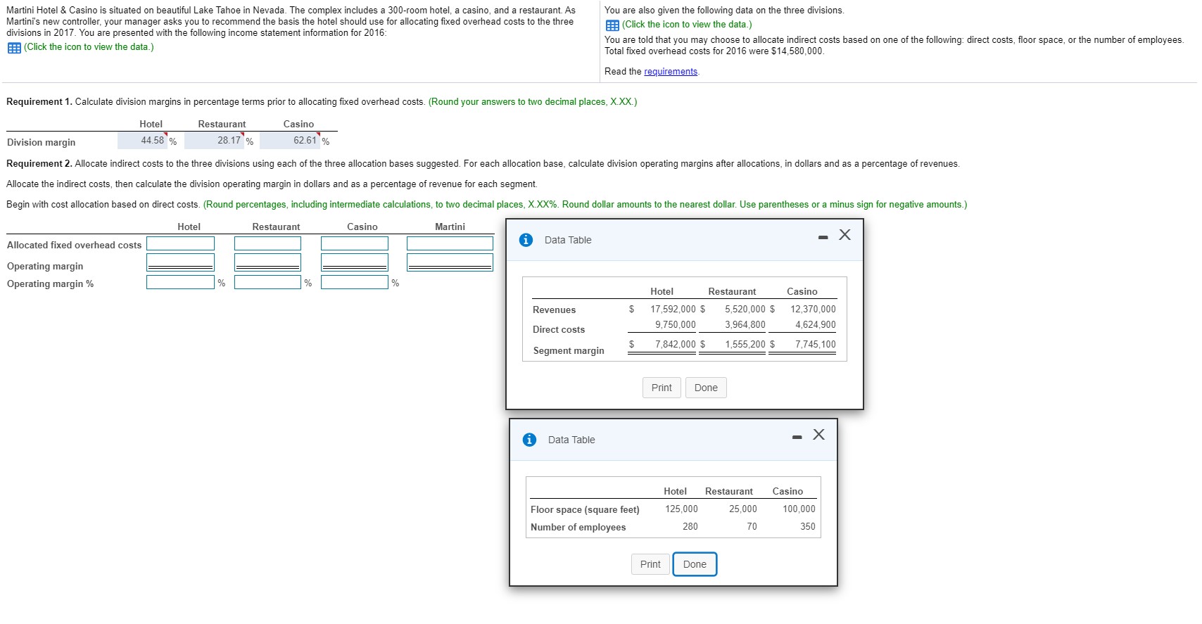
Task: Click Restaurant direct costs value 3,964,800
Action: click(745, 325)
